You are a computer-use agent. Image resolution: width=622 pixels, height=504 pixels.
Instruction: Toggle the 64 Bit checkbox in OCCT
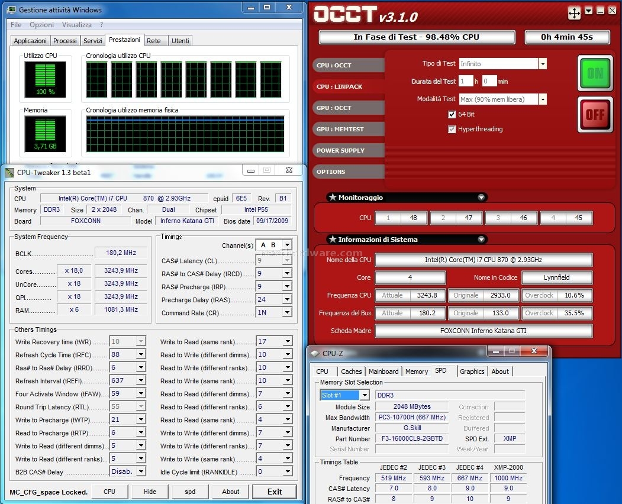(x=452, y=114)
